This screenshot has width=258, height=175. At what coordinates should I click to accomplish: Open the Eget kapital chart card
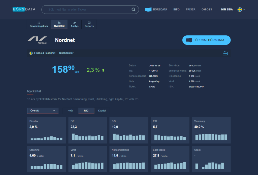coord(170,159)
